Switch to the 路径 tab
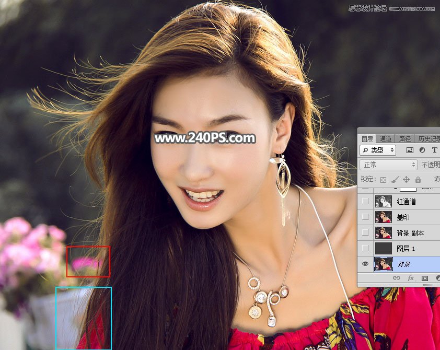Screen dimensions: 440x350 pyautogui.click(x=404, y=139)
